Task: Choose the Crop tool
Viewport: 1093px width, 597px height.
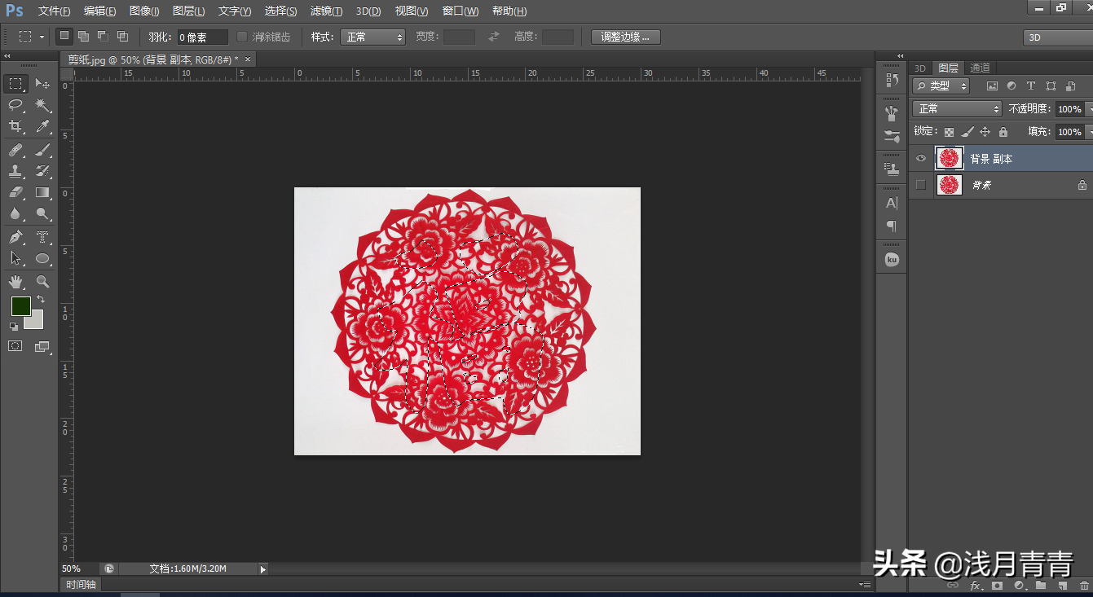Action: (15, 126)
